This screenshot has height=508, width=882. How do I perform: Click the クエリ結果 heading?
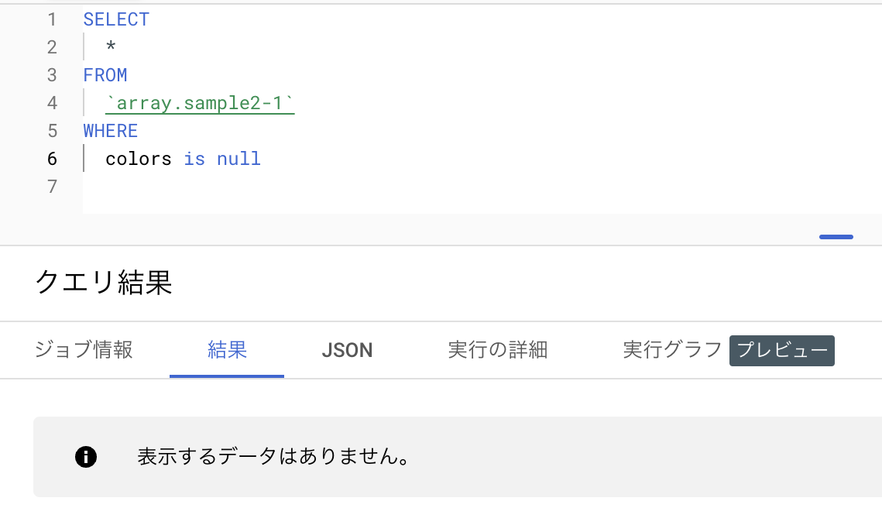[104, 283]
